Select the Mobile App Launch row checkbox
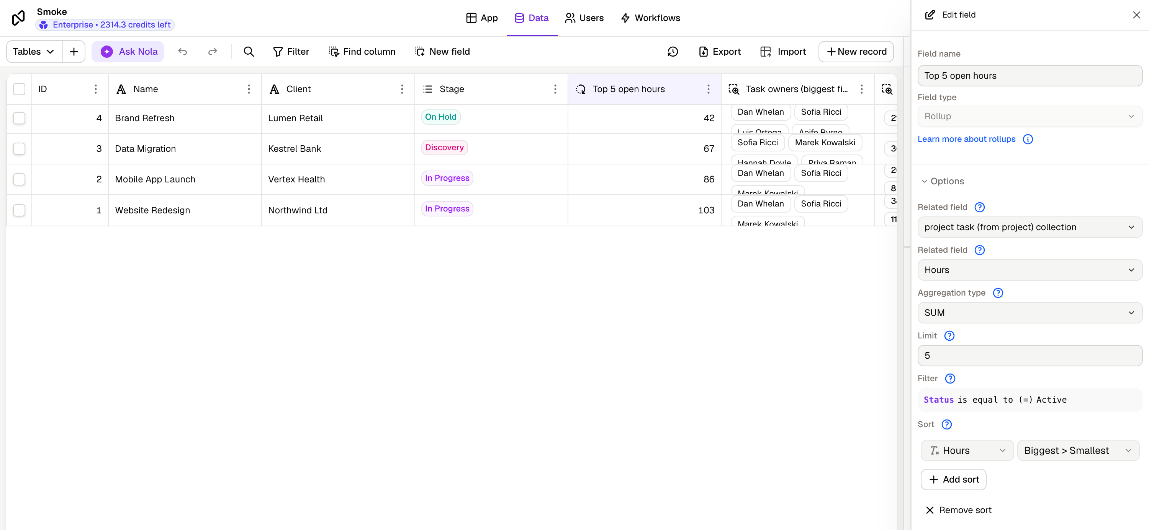The height and width of the screenshot is (530, 1149). pos(19,179)
